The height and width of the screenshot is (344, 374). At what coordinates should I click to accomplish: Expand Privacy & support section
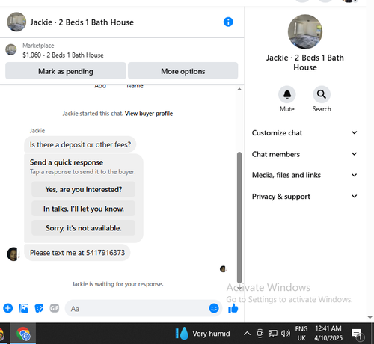(x=304, y=197)
